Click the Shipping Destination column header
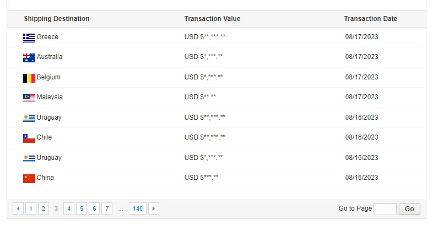 [57, 19]
